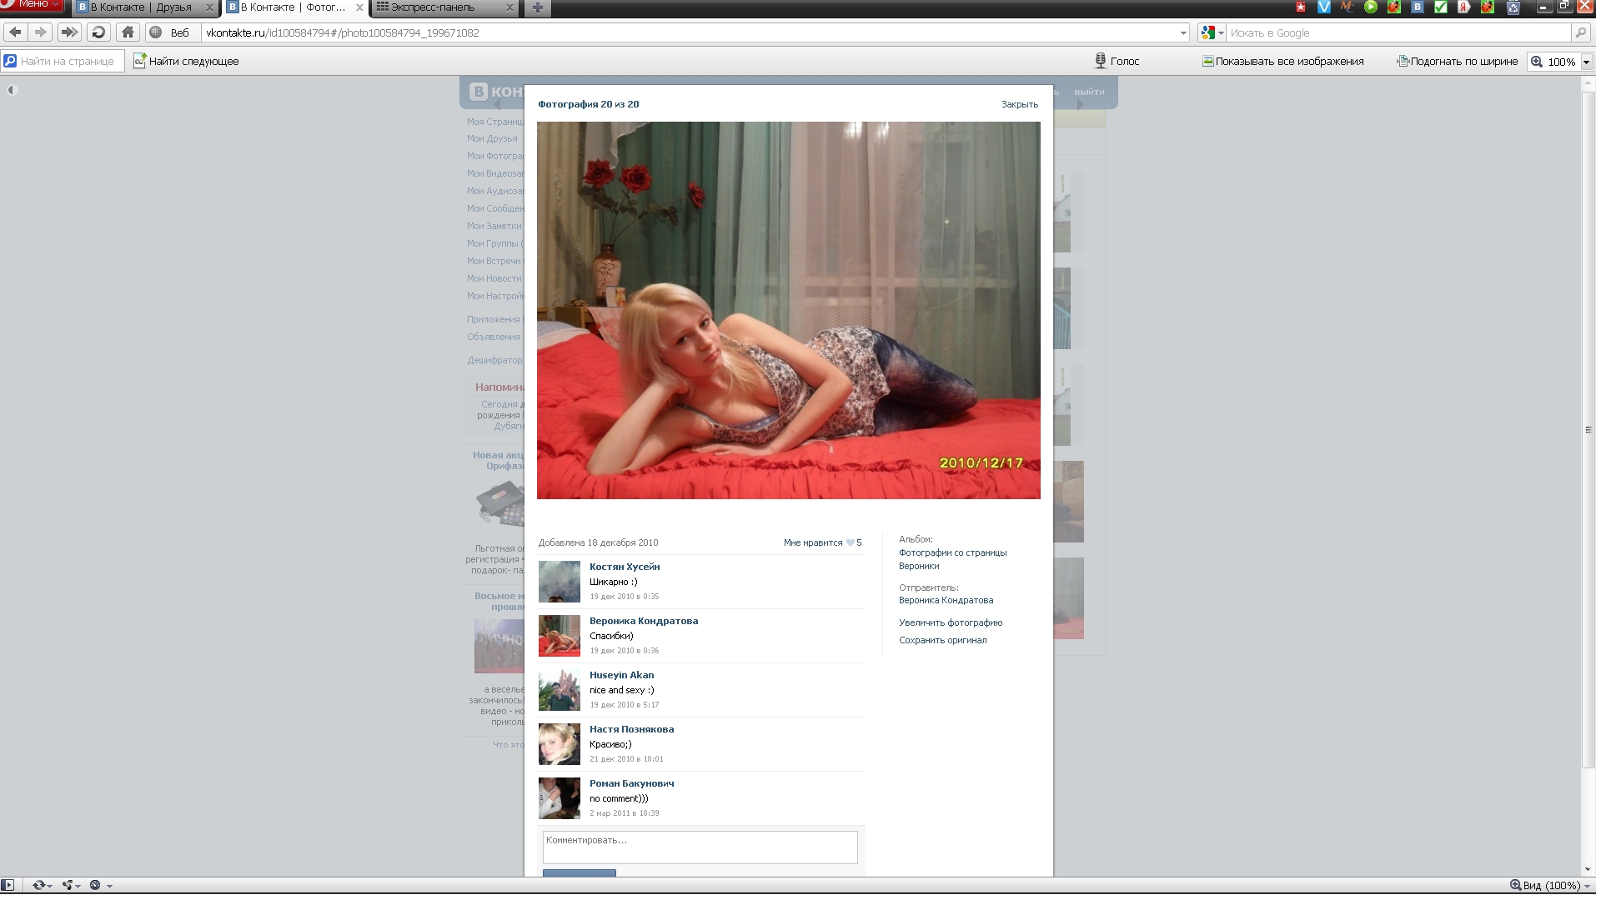Toggle Показывать все изображения option

(1282, 61)
